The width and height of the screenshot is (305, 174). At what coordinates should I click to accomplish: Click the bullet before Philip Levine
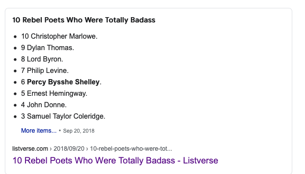click(15, 71)
